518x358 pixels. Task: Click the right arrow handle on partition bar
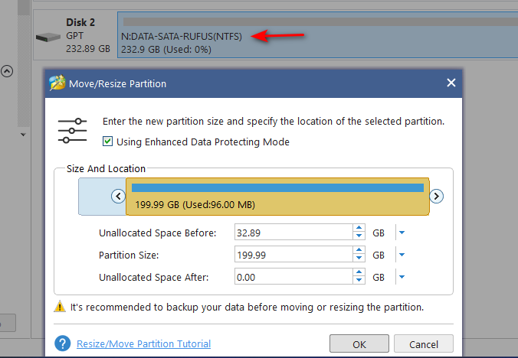[437, 196]
